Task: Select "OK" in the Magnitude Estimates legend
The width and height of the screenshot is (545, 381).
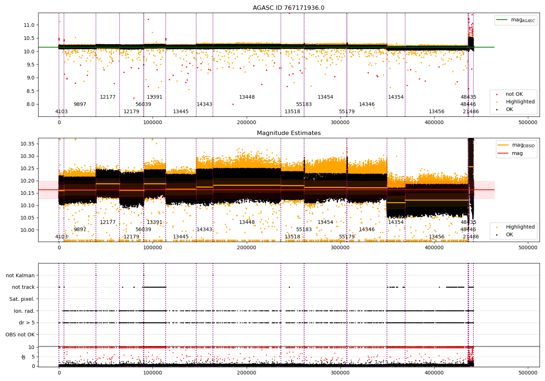Action: (509, 235)
